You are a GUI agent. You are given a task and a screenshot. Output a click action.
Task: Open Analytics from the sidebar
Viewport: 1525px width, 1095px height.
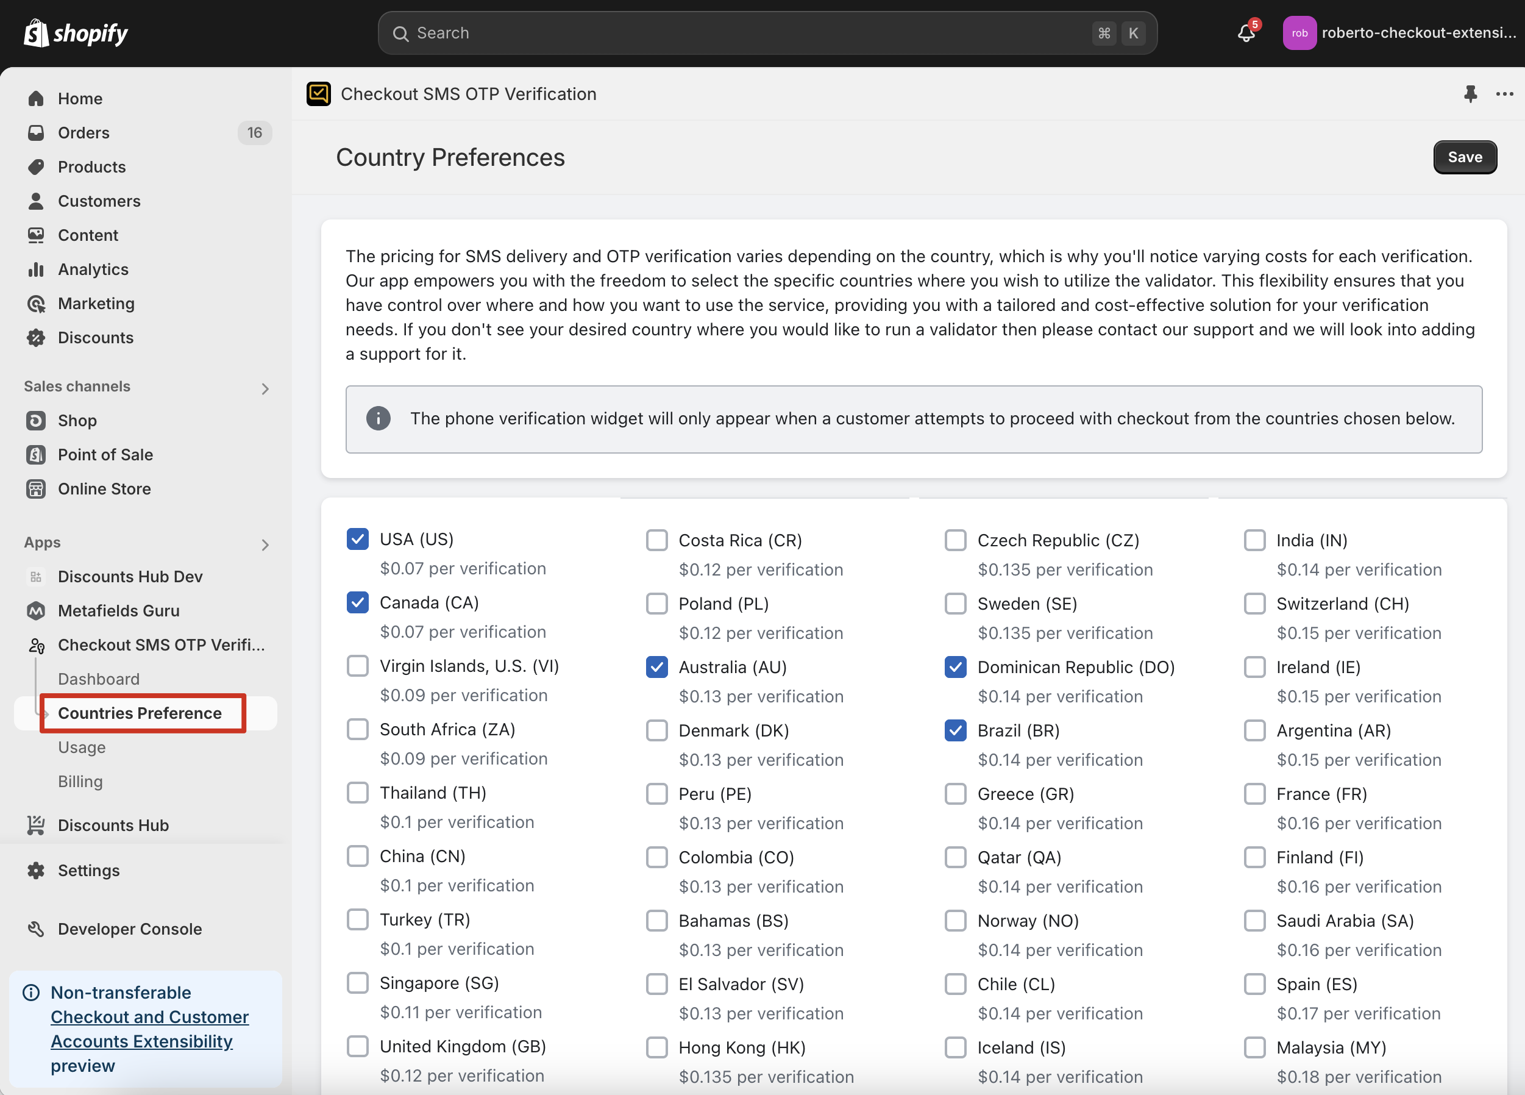coord(93,269)
